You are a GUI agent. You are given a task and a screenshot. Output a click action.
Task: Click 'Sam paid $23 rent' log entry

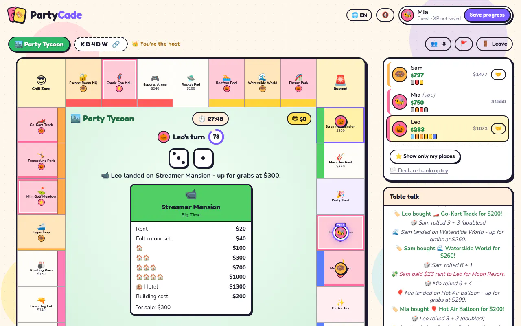pyautogui.click(x=448, y=274)
